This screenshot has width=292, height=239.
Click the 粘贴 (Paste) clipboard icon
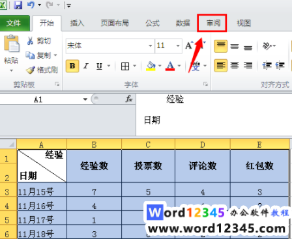coord(11,44)
